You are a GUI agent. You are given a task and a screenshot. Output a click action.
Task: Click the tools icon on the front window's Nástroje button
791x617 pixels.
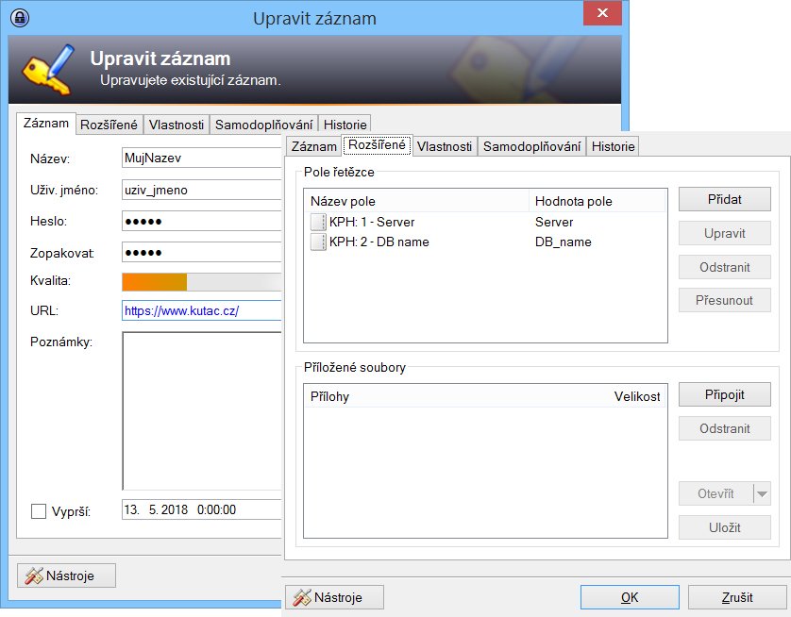(x=302, y=597)
